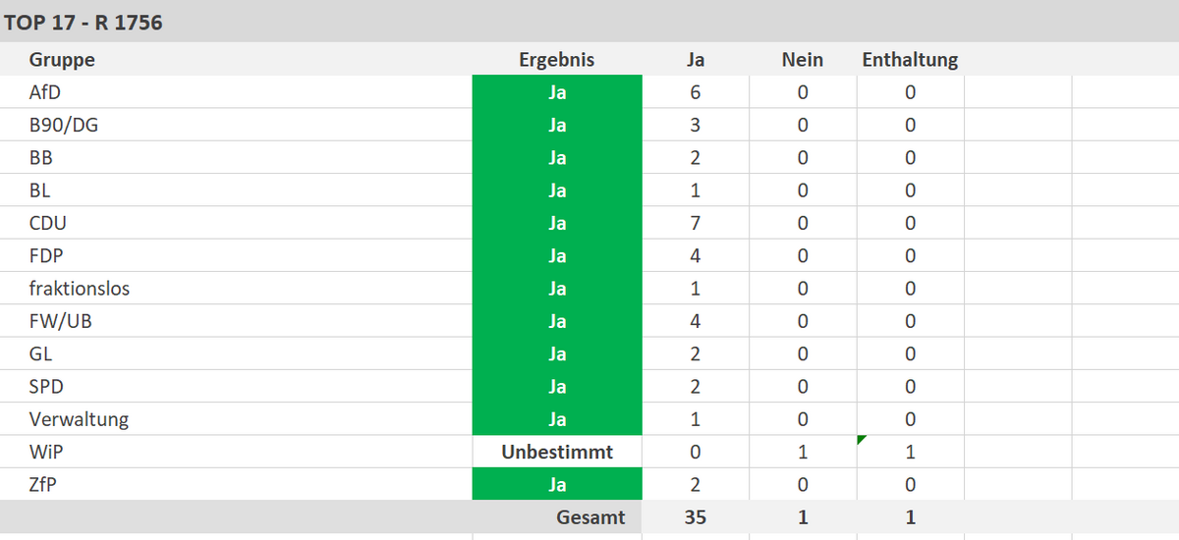Select the Ja count 6 for AfD
Screen dimensions: 1179x540
click(x=695, y=92)
